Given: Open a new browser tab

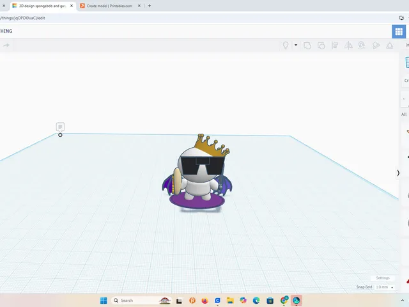Looking at the screenshot, I should (x=150, y=6).
